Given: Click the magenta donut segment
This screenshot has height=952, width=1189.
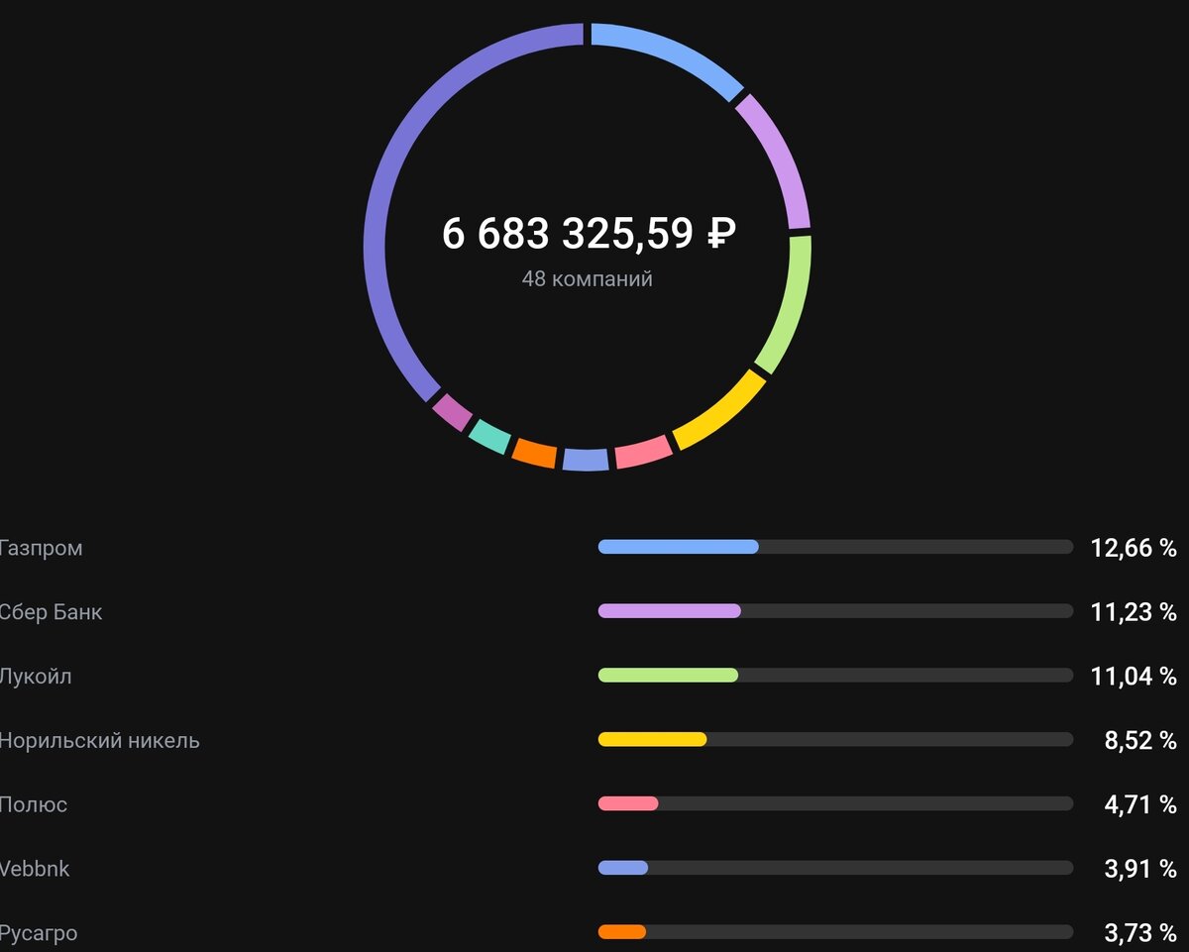Looking at the screenshot, I should (x=452, y=411).
